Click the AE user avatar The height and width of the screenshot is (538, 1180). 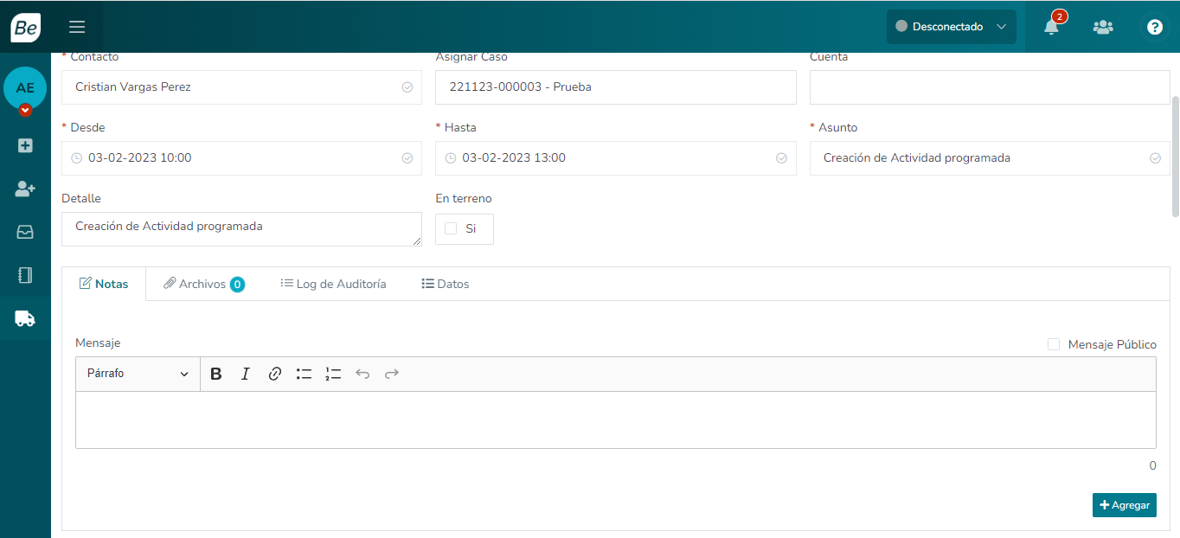click(25, 88)
